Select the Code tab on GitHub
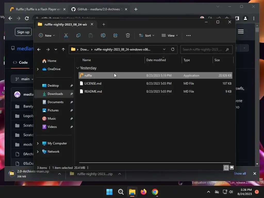264x198 pixels. pyautogui.click(x=20, y=62)
